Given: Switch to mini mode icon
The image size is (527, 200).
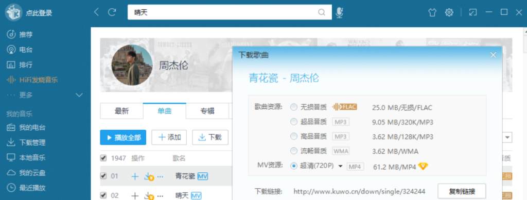Looking at the screenshot, I should (473, 13).
